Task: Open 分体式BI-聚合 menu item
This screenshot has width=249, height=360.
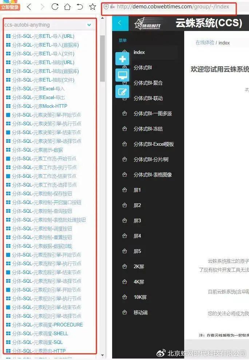Action: tap(148, 83)
